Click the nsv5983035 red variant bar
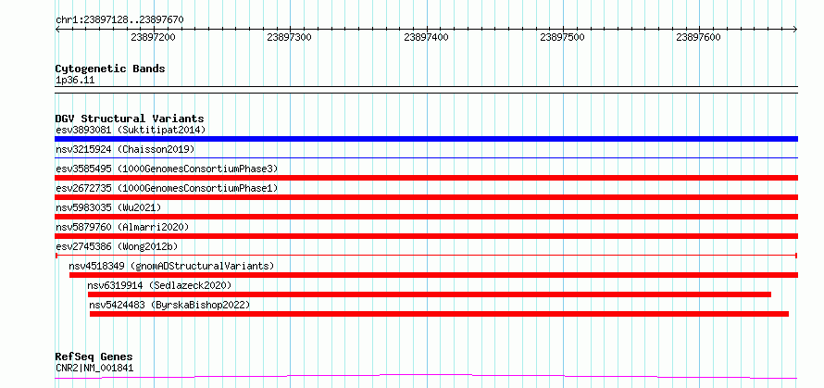The height and width of the screenshot is (388, 824). (426, 217)
